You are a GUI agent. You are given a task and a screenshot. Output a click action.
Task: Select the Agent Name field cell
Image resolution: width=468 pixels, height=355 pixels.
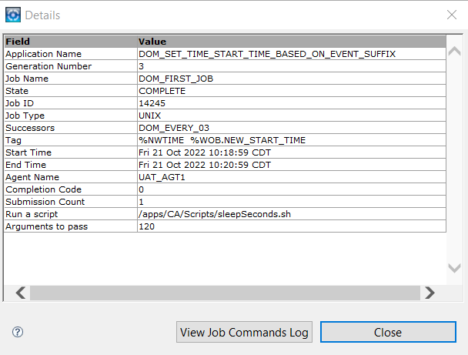coord(71,177)
